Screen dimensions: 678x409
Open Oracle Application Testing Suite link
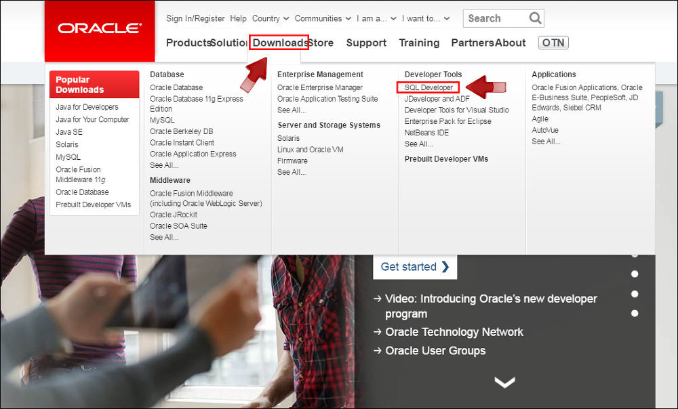tap(327, 98)
